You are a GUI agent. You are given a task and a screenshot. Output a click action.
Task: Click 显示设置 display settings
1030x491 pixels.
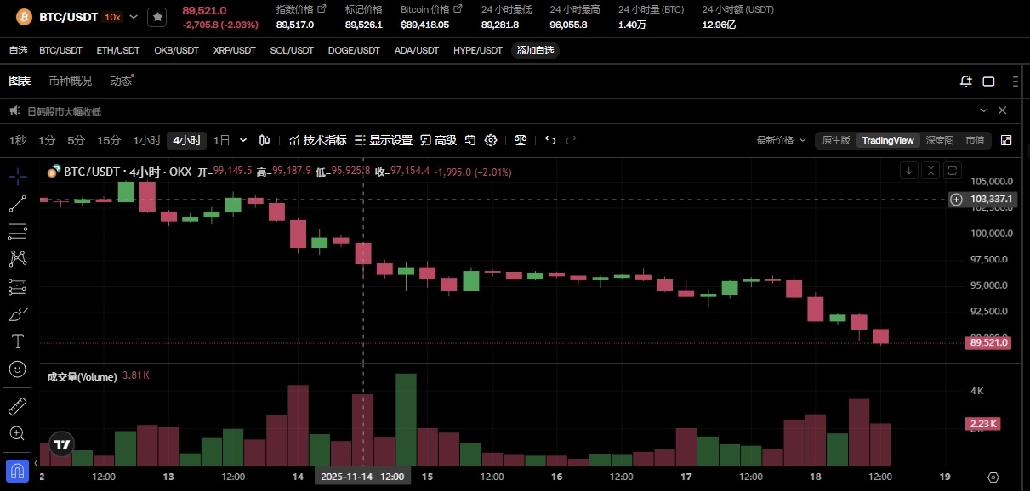coord(390,140)
